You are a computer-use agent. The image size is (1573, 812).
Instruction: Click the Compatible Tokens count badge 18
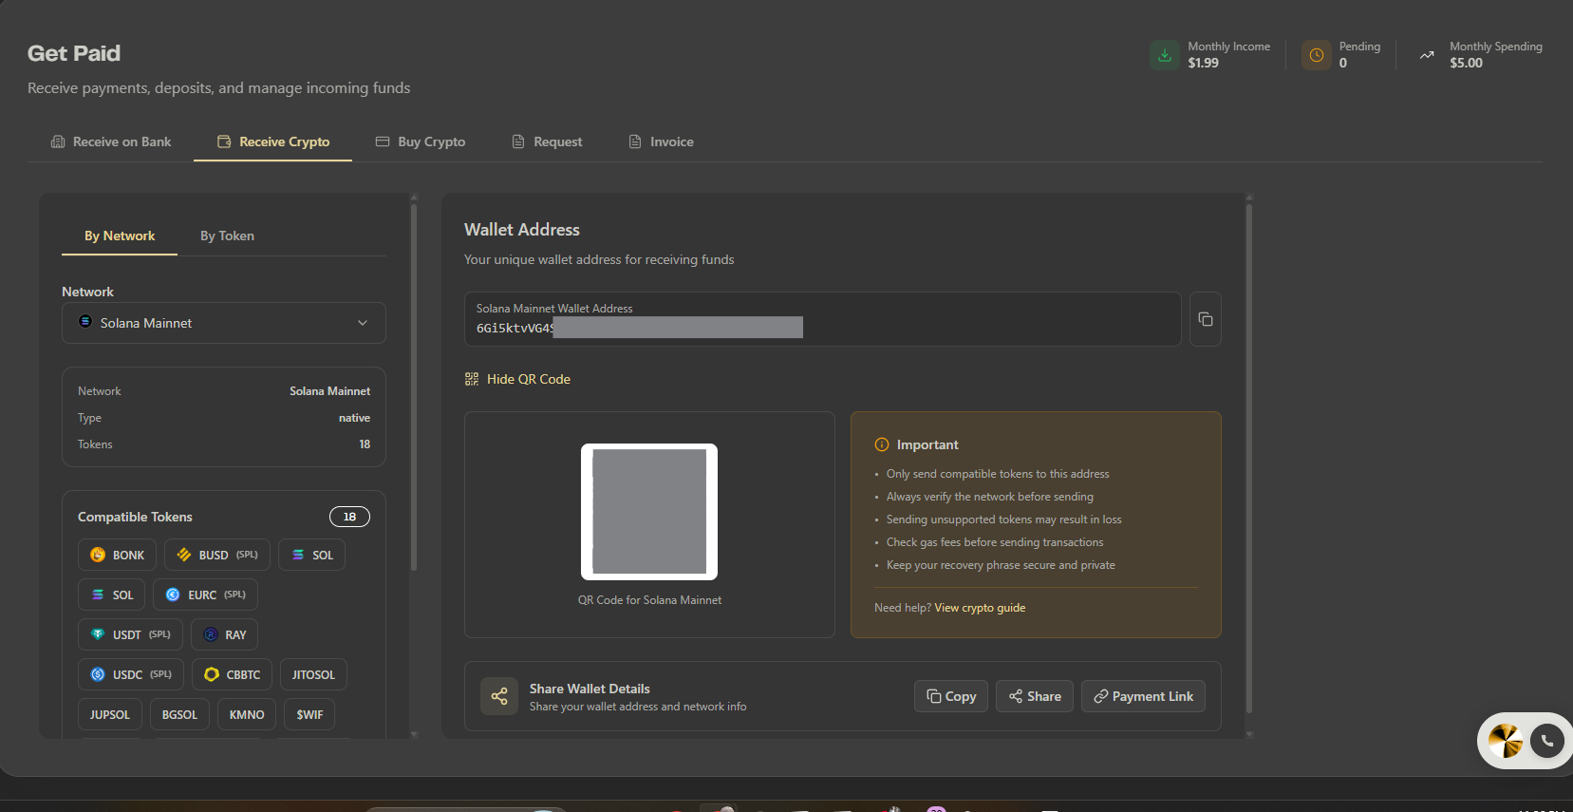349,517
